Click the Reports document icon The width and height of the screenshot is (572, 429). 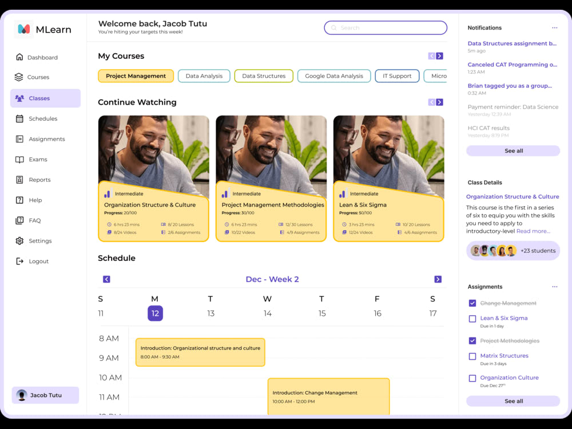19,180
